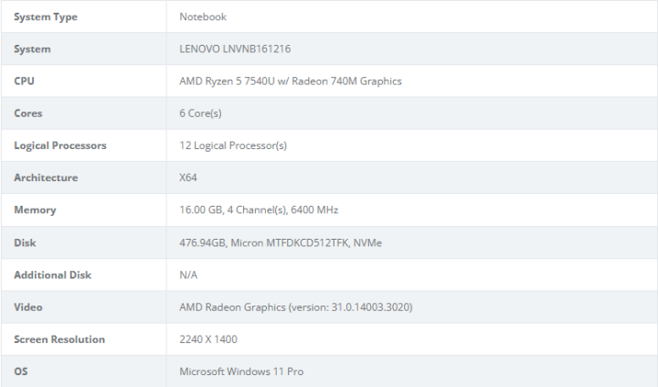Screen dimensions: 658x387
Task: Click the X64 architecture value
Action: click(x=188, y=177)
